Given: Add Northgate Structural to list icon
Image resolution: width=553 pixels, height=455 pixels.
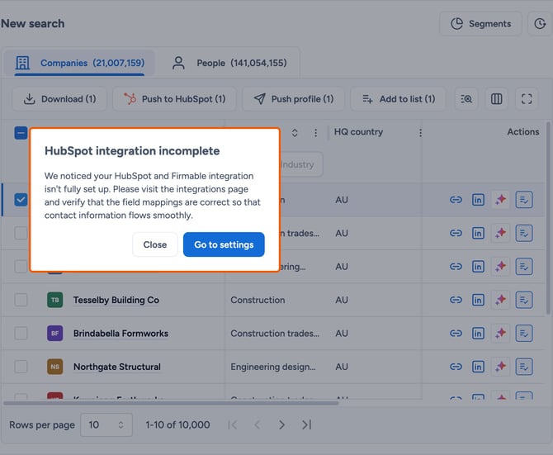Looking at the screenshot, I should 524,367.
